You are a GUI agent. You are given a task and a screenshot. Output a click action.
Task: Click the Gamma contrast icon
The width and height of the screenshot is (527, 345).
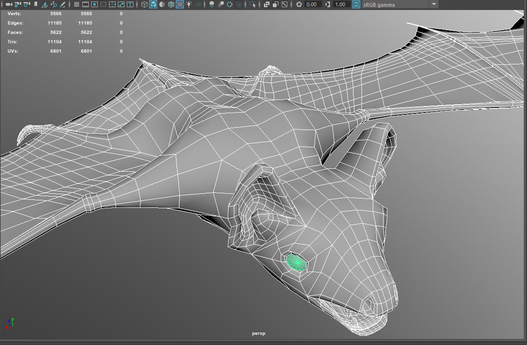(x=328, y=4)
